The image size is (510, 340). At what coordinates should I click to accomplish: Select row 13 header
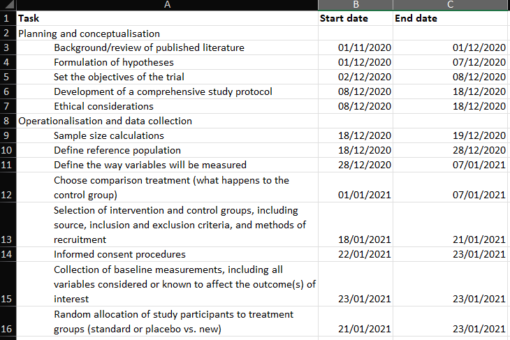(x=7, y=239)
